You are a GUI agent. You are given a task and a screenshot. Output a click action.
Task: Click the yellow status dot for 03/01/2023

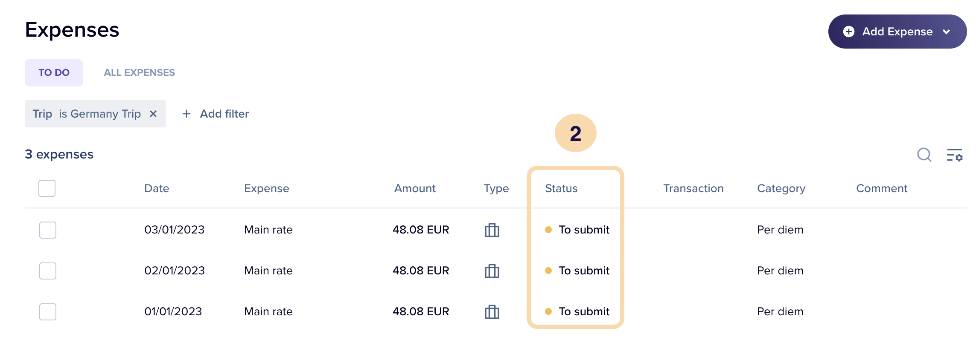click(x=548, y=230)
